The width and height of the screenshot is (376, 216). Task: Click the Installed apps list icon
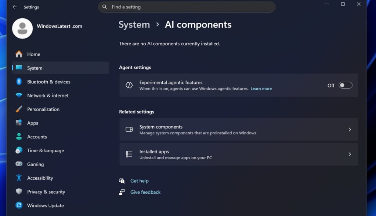pos(129,154)
